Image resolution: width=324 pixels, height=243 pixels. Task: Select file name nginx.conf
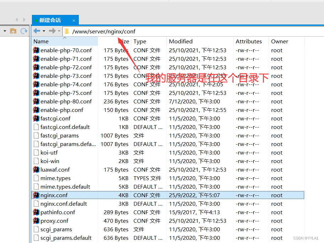pyautogui.click(x=54, y=195)
